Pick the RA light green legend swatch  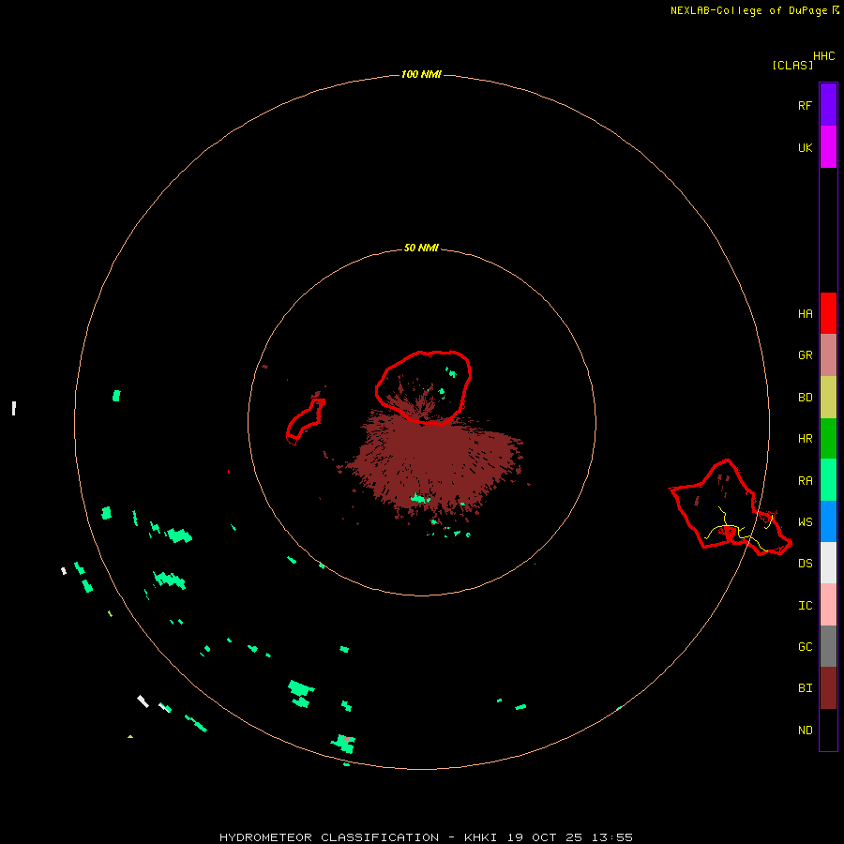click(828, 480)
